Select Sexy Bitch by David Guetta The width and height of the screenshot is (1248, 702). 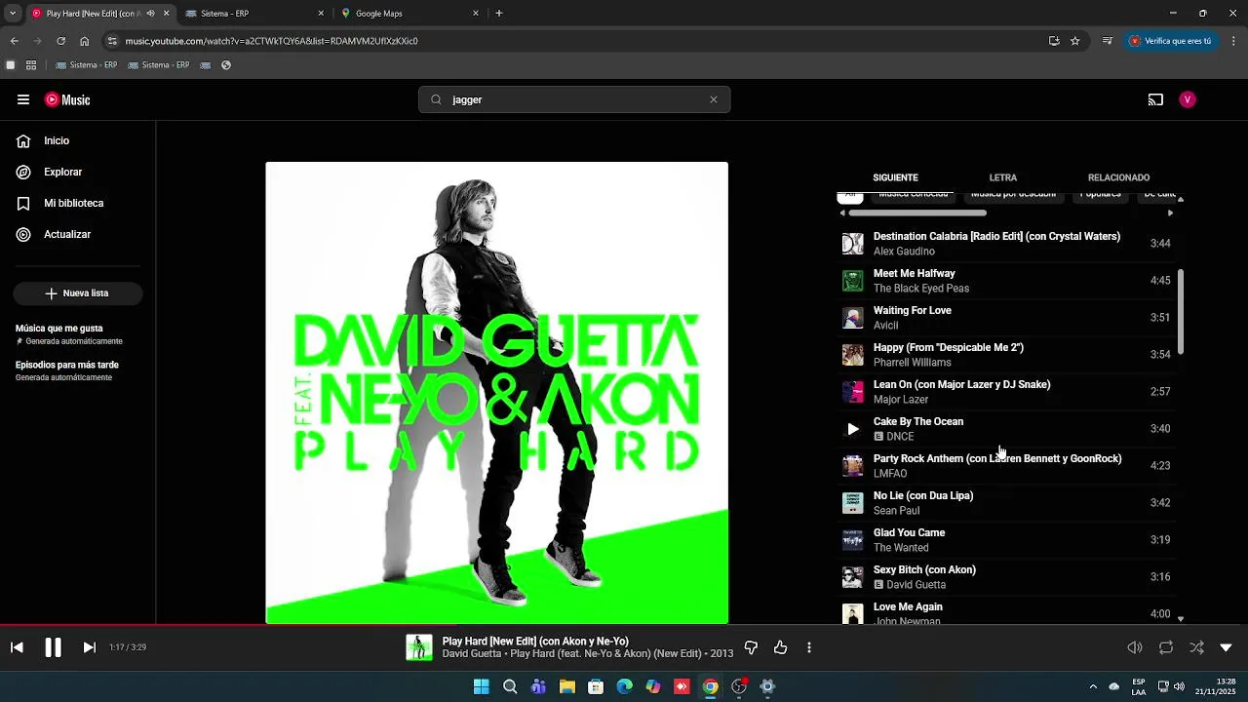[1006, 577]
